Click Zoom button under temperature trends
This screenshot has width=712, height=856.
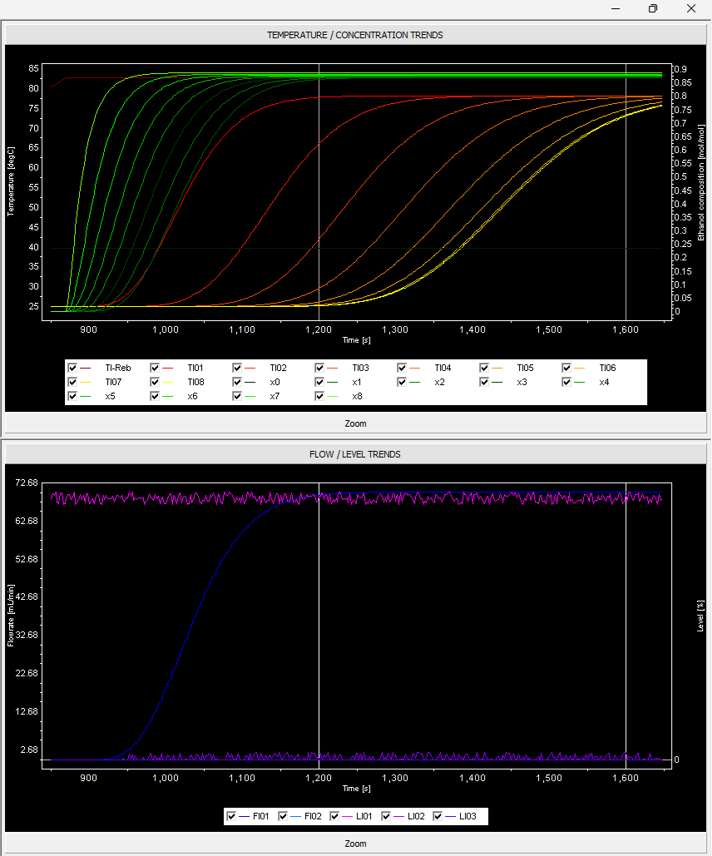[x=355, y=423]
